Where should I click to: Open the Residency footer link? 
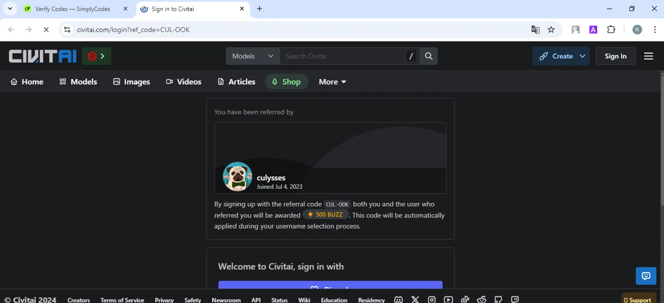pyautogui.click(x=371, y=300)
